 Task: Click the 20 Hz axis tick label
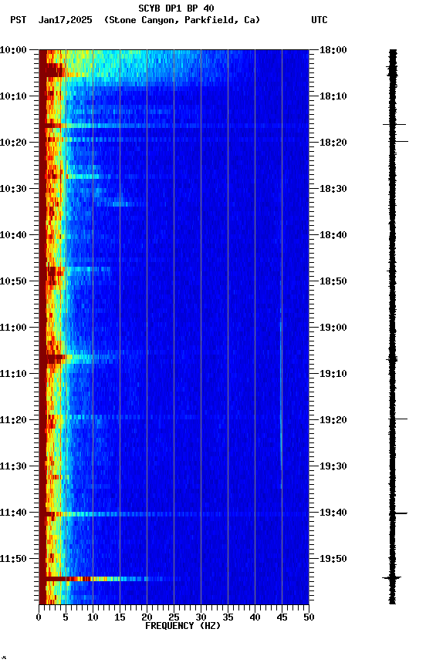[x=147, y=617]
